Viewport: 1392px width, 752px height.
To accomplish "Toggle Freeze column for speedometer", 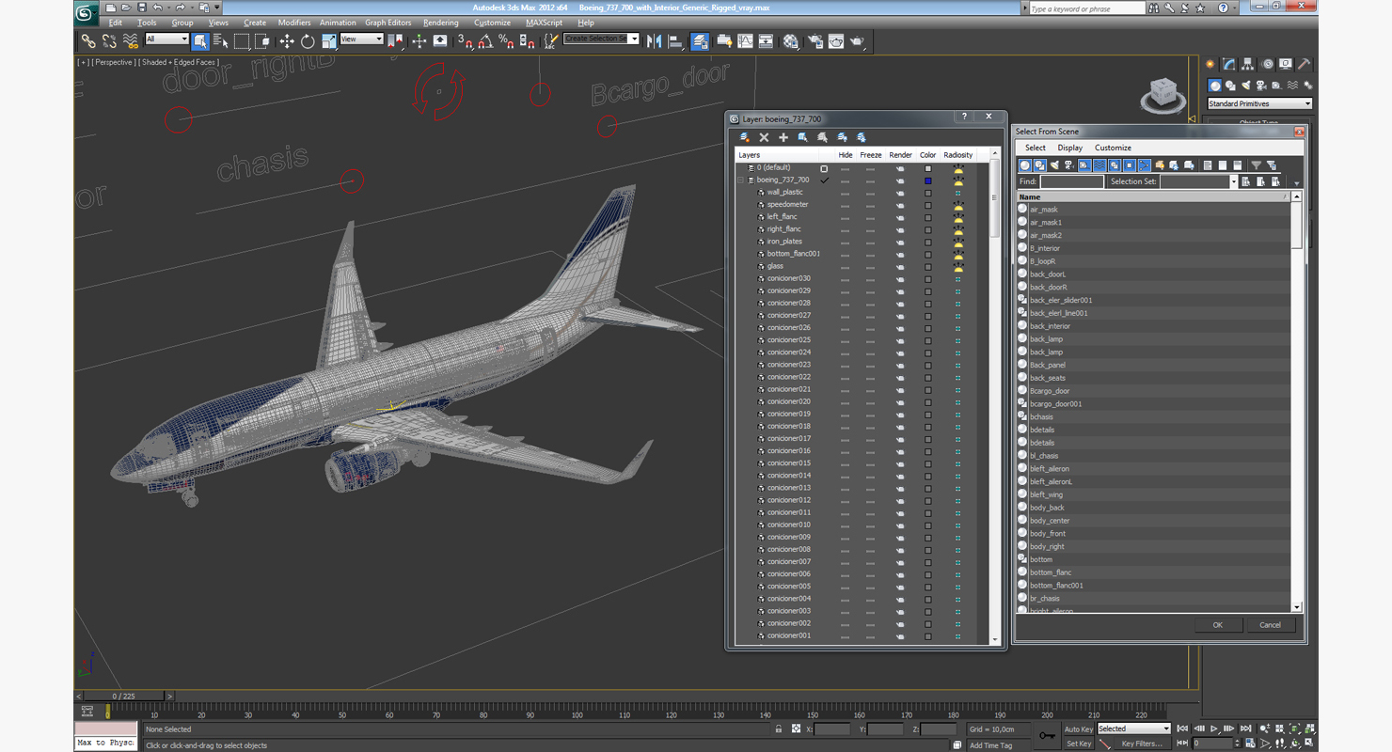I will [x=870, y=204].
